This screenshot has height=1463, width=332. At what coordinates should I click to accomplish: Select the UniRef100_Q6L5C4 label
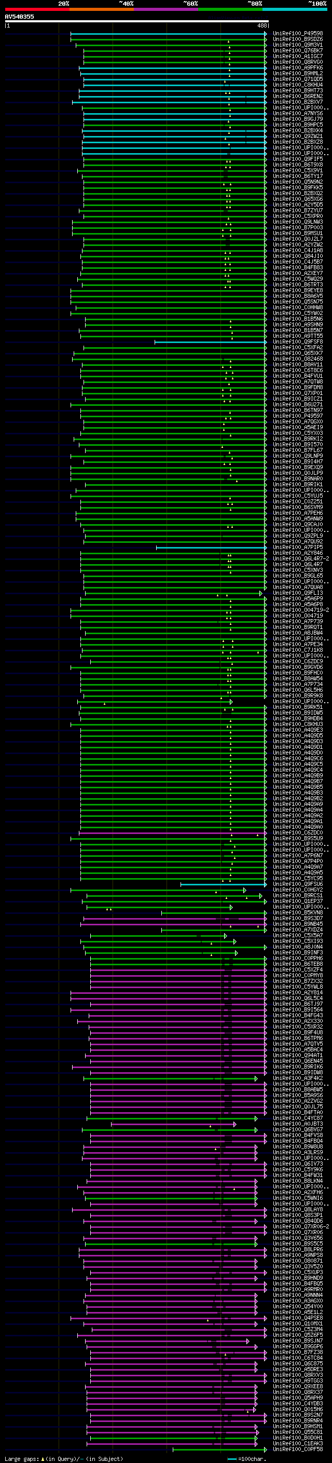[297, 999]
